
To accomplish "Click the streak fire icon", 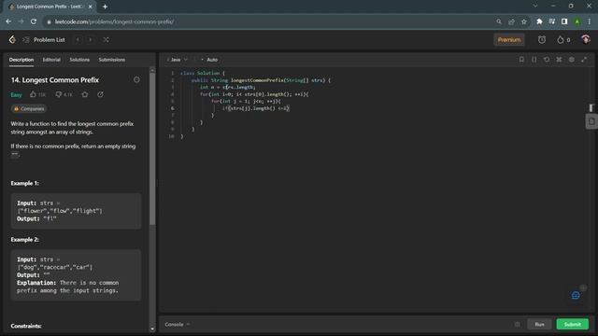I will pyautogui.click(x=561, y=39).
